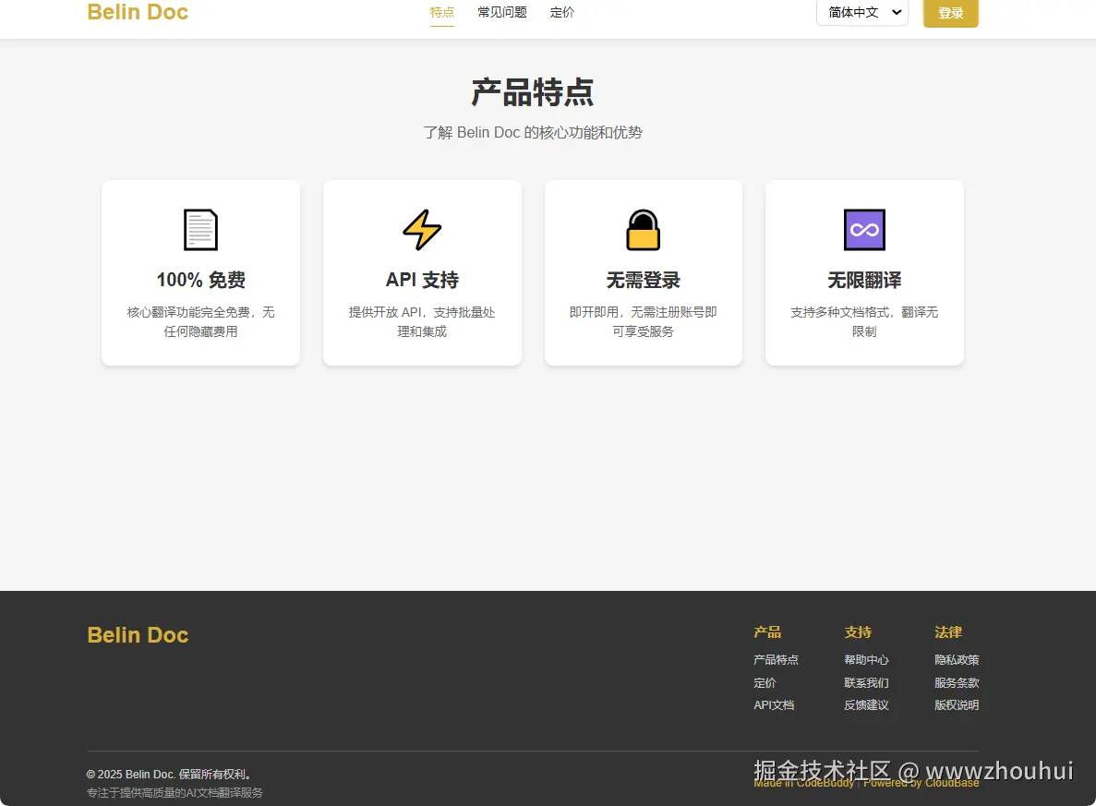
Task: Click the 无需登录 card title
Action: click(x=643, y=281)
